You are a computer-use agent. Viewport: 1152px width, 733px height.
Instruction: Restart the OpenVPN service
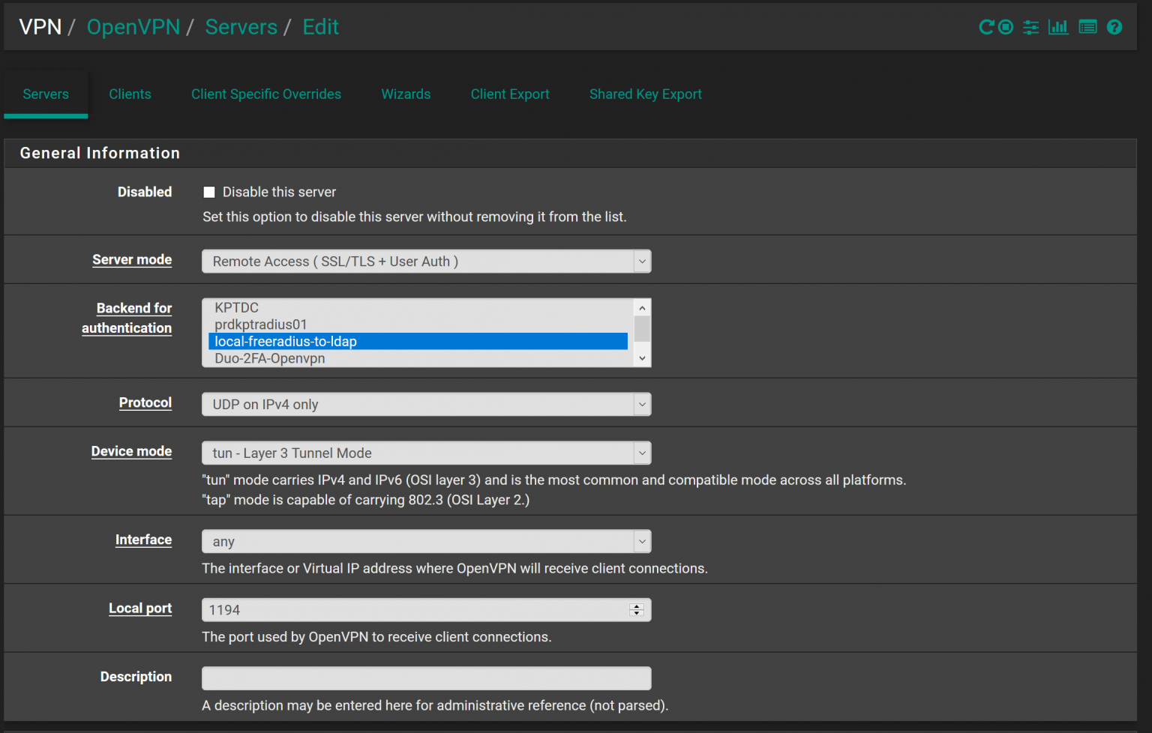pyautogui.click(x=986, y=26)
